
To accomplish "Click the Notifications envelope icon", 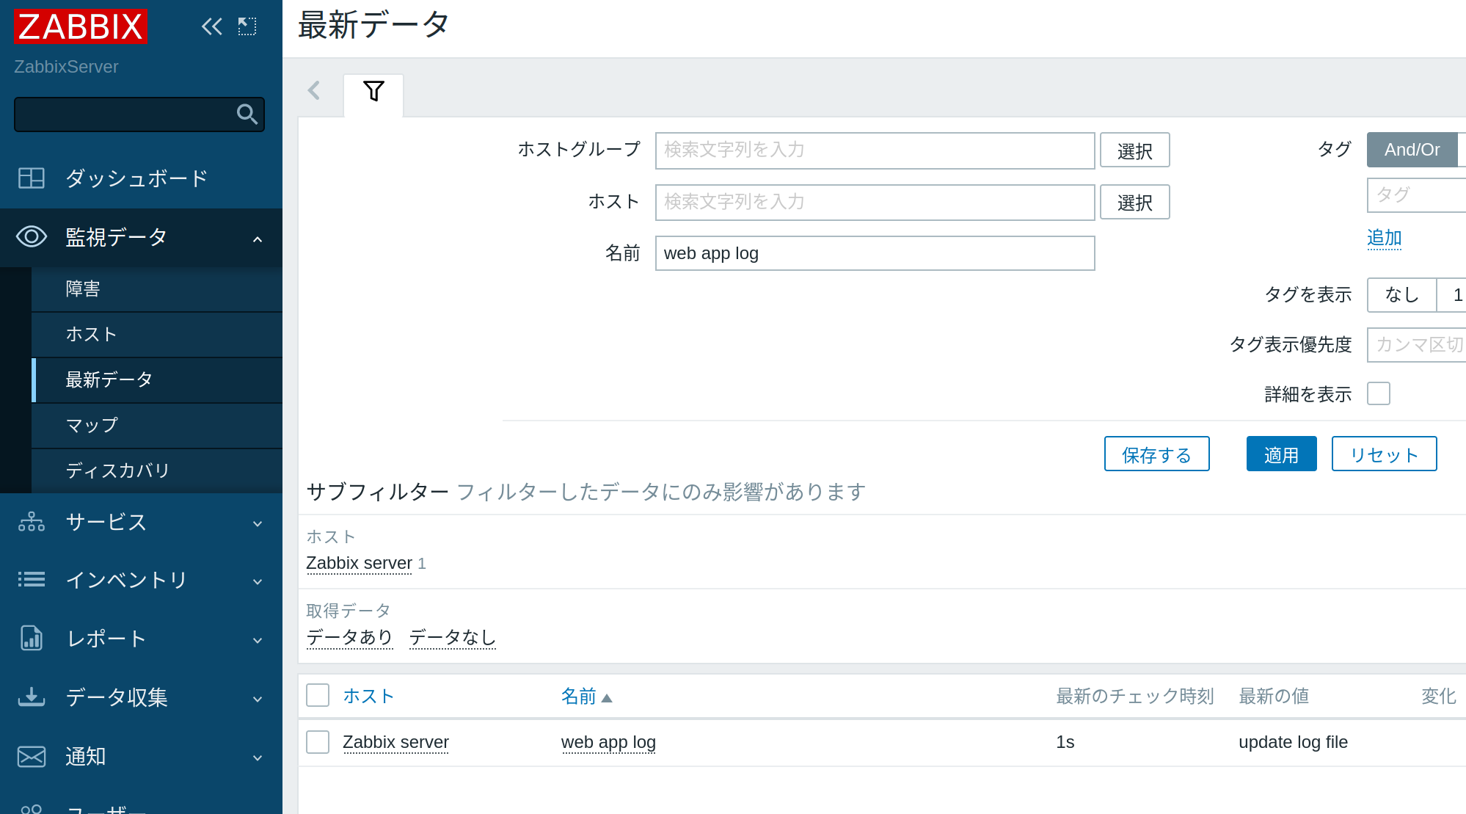I will tap(32, 756).
